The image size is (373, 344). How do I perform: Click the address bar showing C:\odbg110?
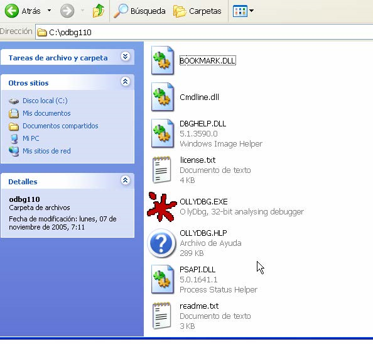pyautogui.click(x=204, y=32)
